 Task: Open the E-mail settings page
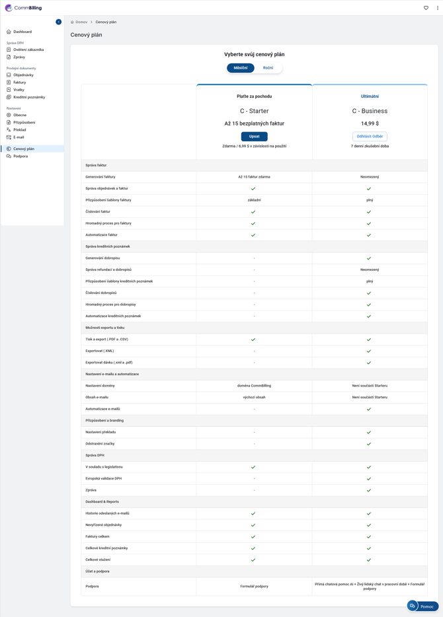pos(19,137)
